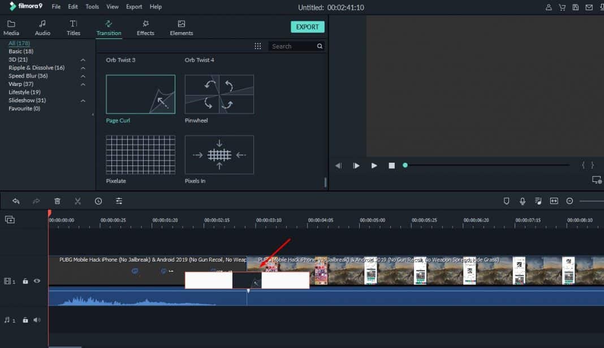Redo the last action
The width and height of the screenshot is (604, 348).
(x=36, y=201)
